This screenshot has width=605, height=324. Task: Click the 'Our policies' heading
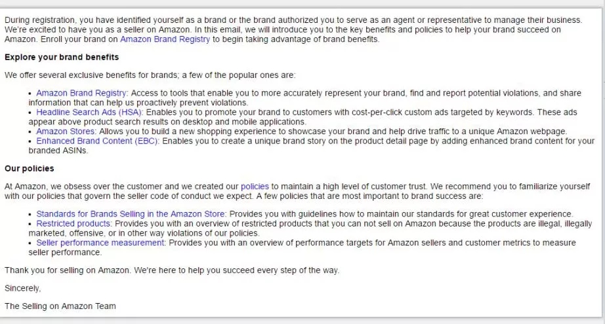30,168
